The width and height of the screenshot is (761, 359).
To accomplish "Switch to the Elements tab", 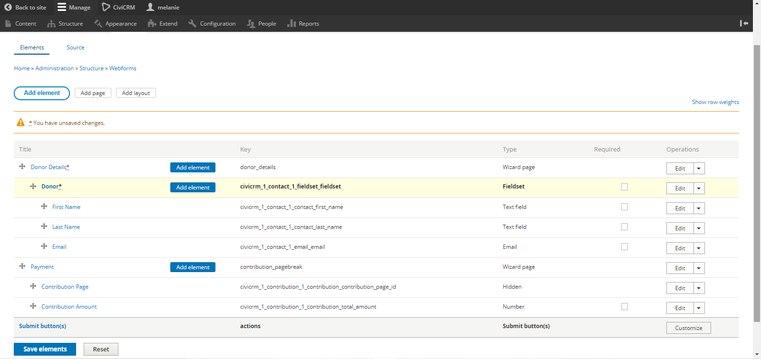I will click(x=32, y=47).
